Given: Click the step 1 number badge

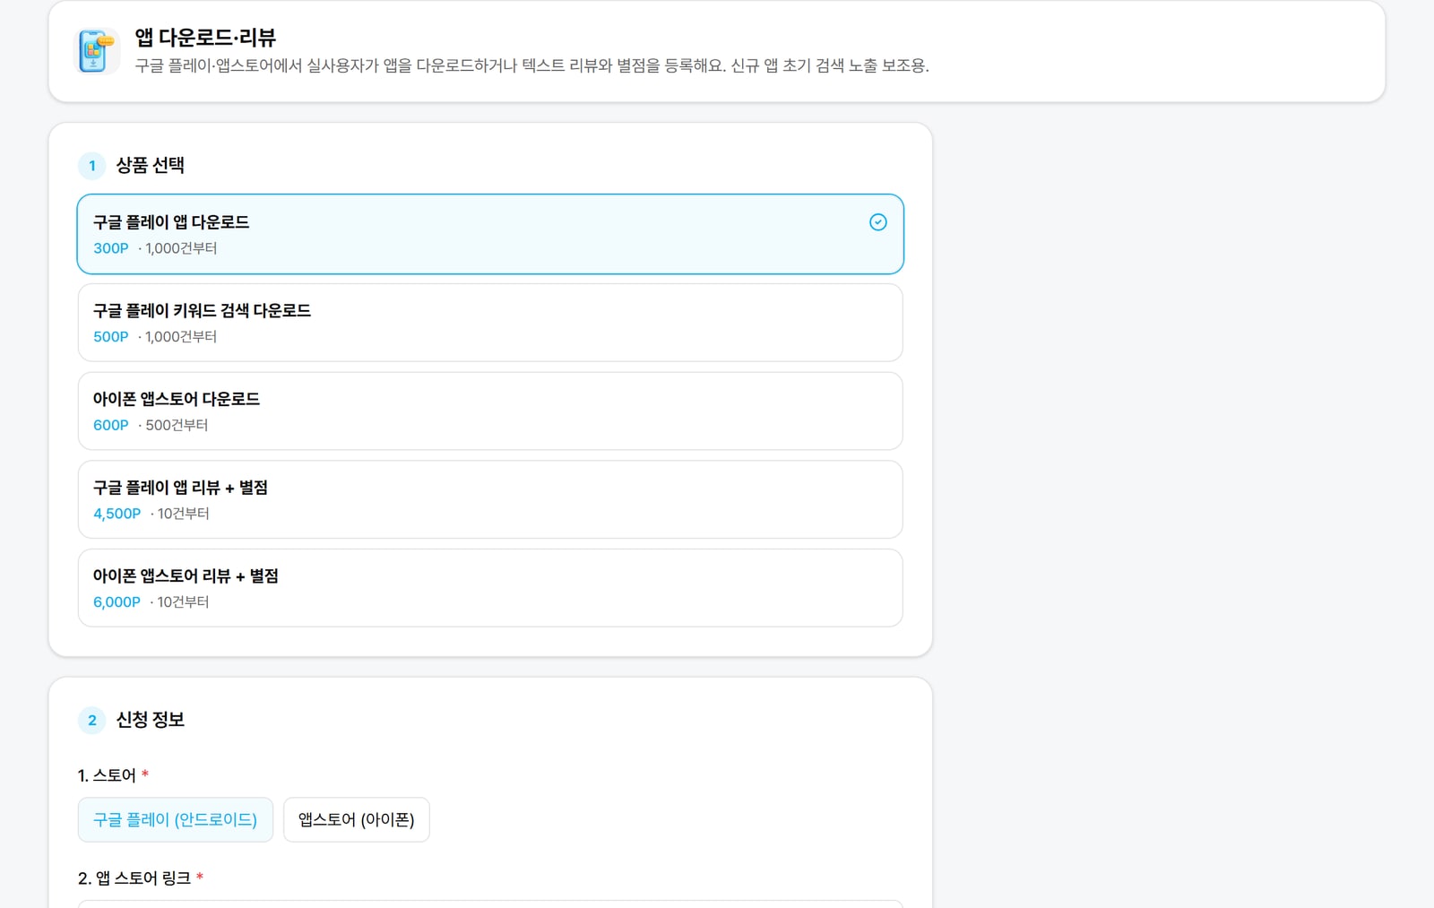Looking at the screenshot, I should (92, 166).
